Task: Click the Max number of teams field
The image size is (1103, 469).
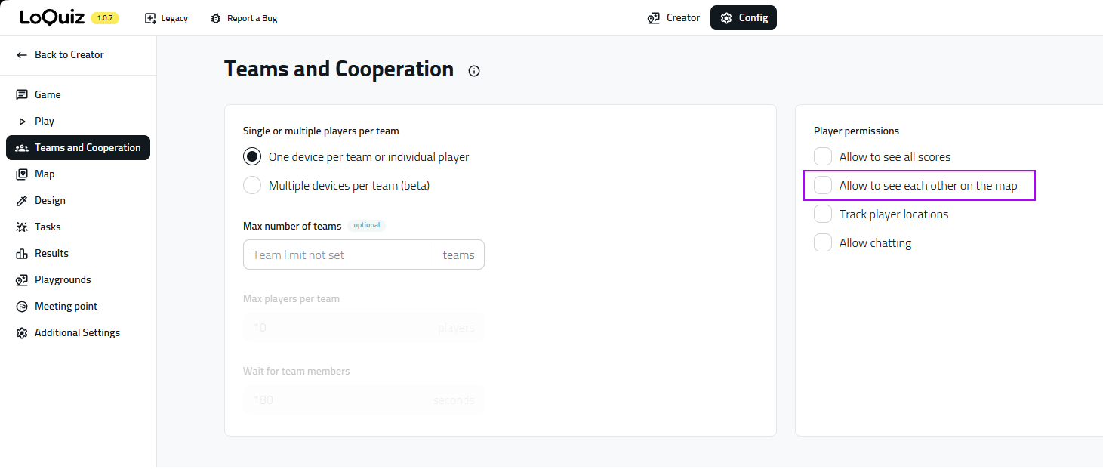Action: point(337,255)
